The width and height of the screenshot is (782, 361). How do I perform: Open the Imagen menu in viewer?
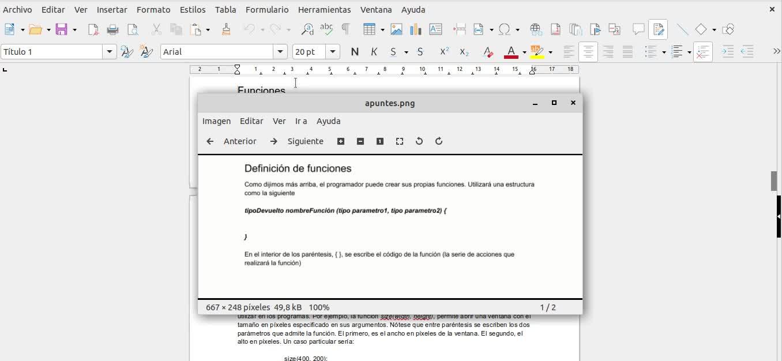[216, 121]
